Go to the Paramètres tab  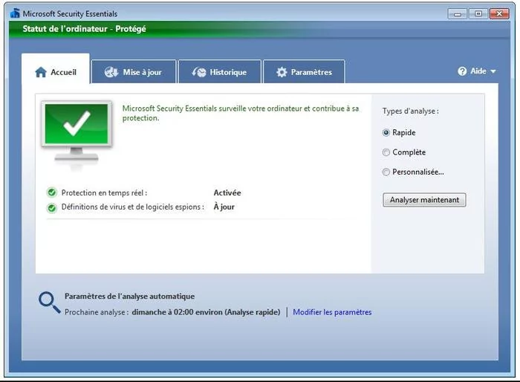click(x=304, y=71)
